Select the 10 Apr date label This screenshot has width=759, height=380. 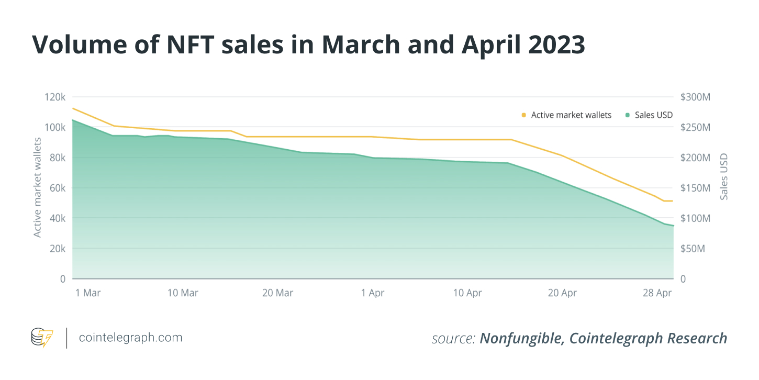coord(467,293)
